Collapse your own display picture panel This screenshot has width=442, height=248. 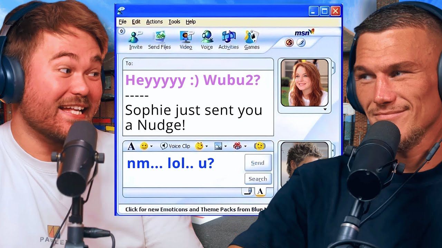333,150
